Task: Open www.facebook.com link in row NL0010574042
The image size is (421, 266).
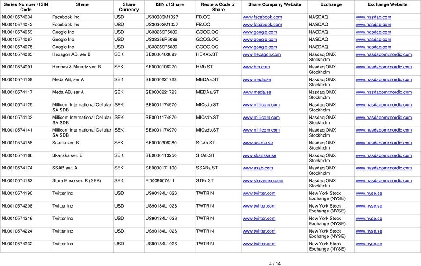Action: coord(262,25)
